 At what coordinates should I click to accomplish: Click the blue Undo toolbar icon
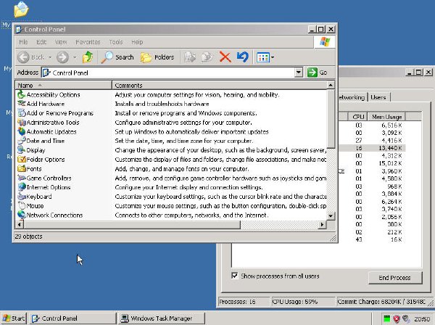point(242,57)
